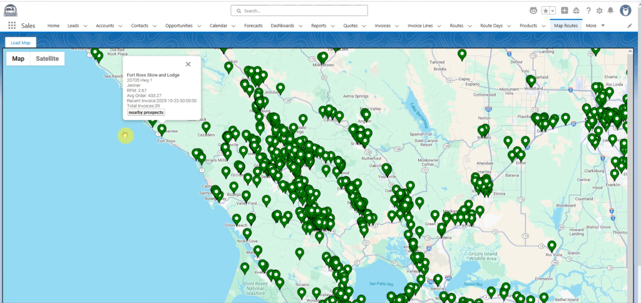641x303 pixels.
Task: Open the Routes tab
Action: pyautogui.click(x=456, y=25)
